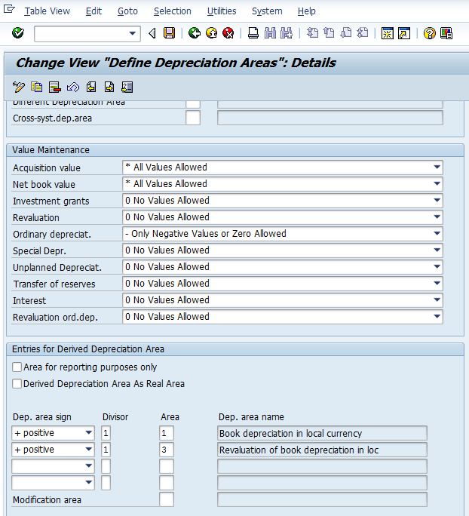Enable 'Area for reporting purposes only' checkbox

[x=17, y=367]
